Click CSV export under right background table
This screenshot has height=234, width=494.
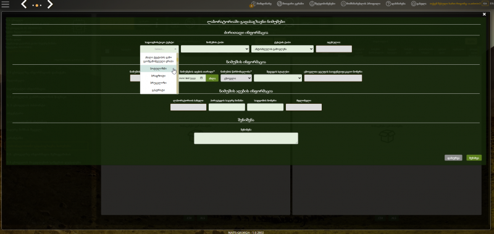(x=381, y=218)
